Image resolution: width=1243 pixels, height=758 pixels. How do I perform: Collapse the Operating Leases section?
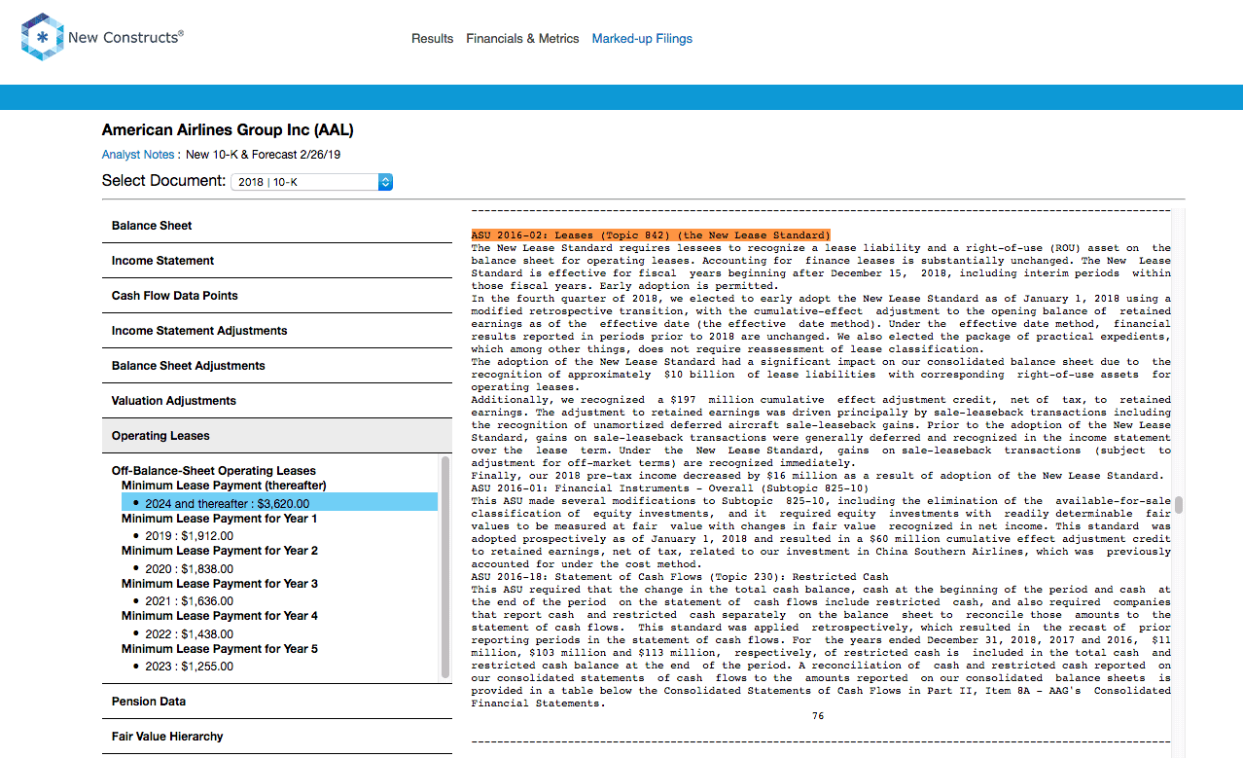pyautogui.click(x=277, y=436)
